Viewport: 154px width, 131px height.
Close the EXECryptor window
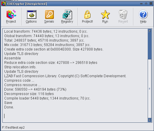[151, 4]
